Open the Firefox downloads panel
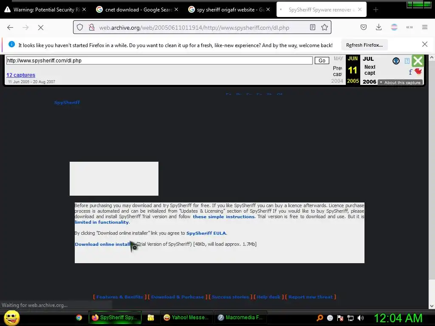 379,27
